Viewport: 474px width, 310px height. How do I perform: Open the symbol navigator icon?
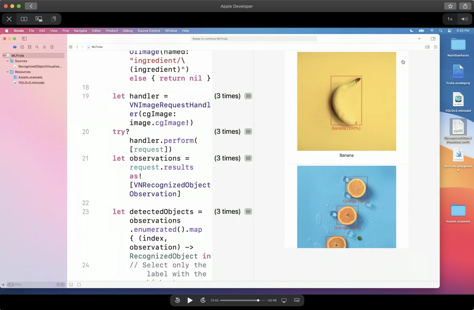tap(30, 47)
